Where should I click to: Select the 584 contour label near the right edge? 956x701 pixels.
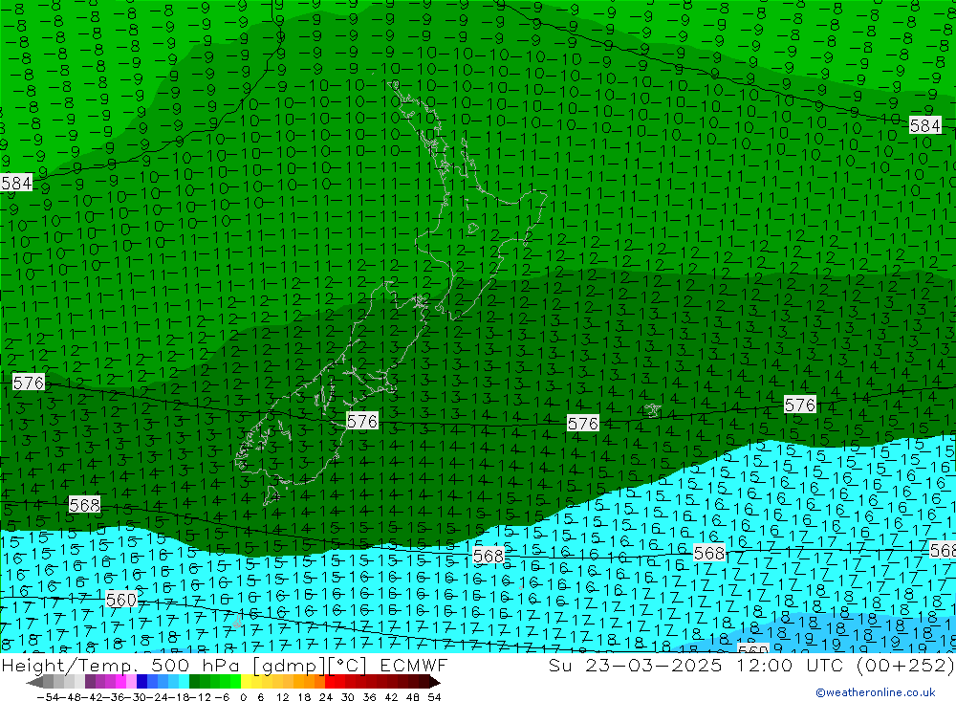coord(924,125)
